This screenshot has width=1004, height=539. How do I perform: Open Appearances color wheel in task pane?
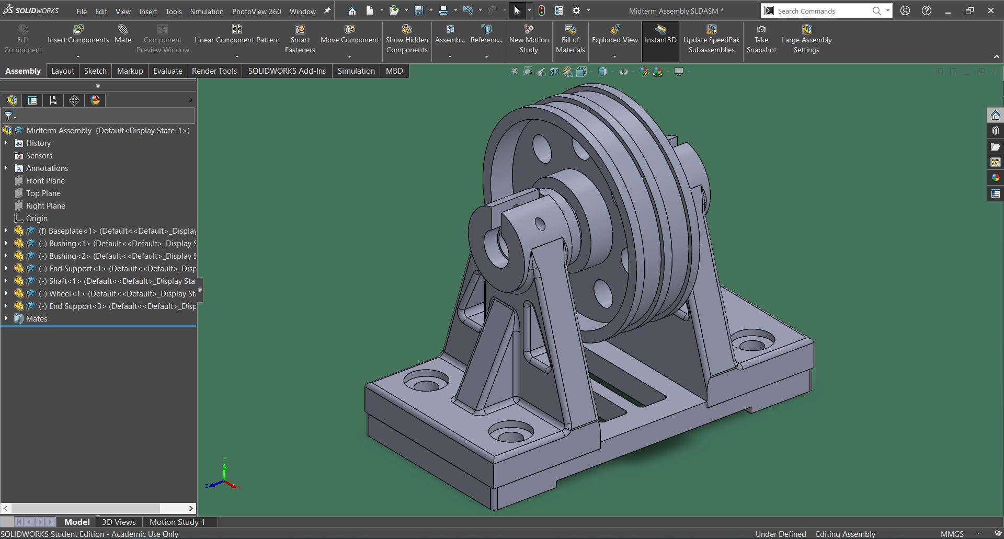click(995, 178)
